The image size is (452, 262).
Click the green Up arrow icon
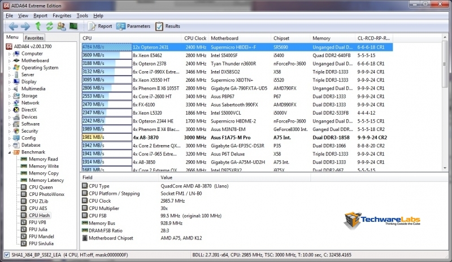[x=38, y=26]
